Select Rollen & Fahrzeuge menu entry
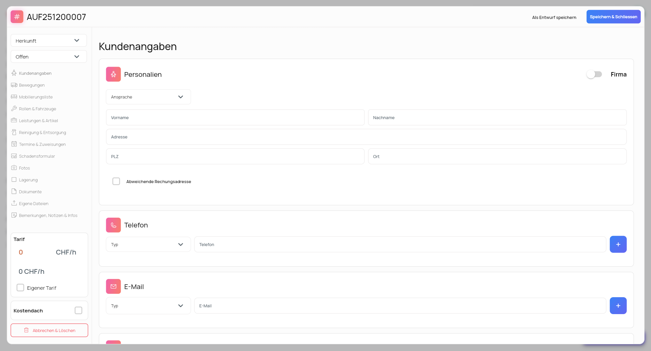This screenshot has width=651, height=351. coord(38,109)
